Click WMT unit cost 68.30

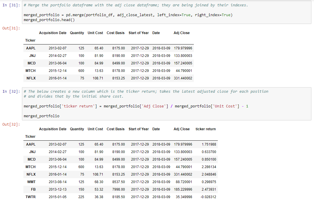click(99, 182)
